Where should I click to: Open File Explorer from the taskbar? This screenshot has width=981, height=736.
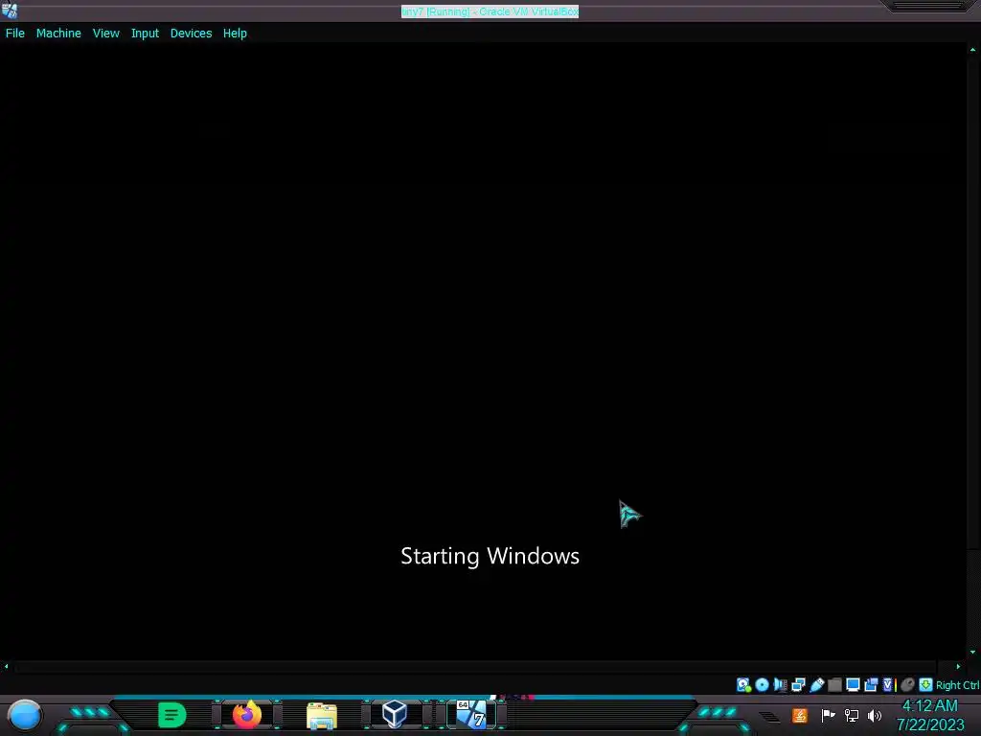(322, 715)
